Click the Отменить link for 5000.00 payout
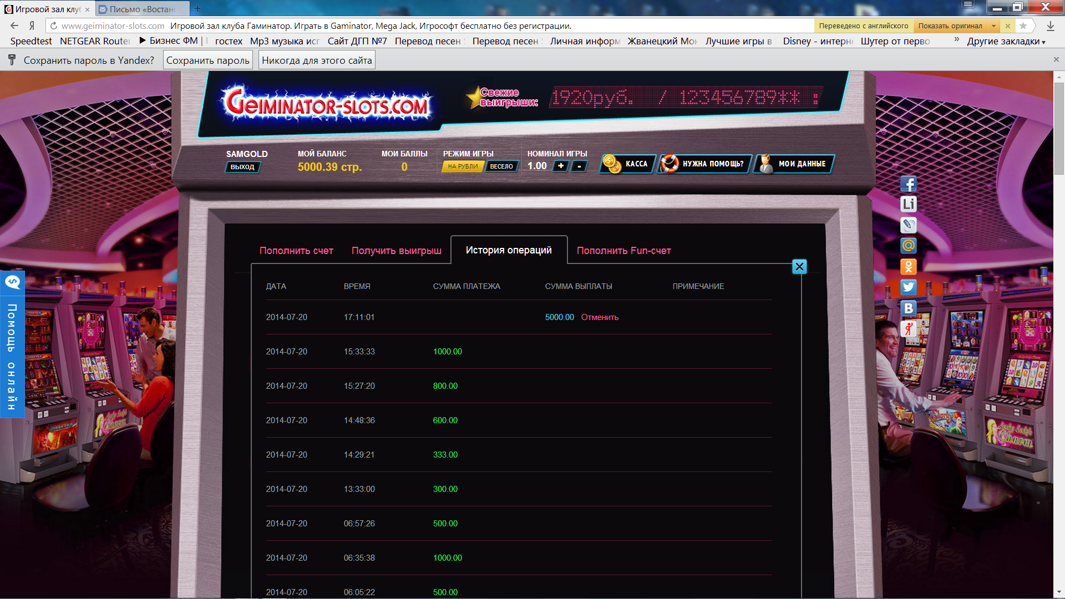 click(600, 317)
